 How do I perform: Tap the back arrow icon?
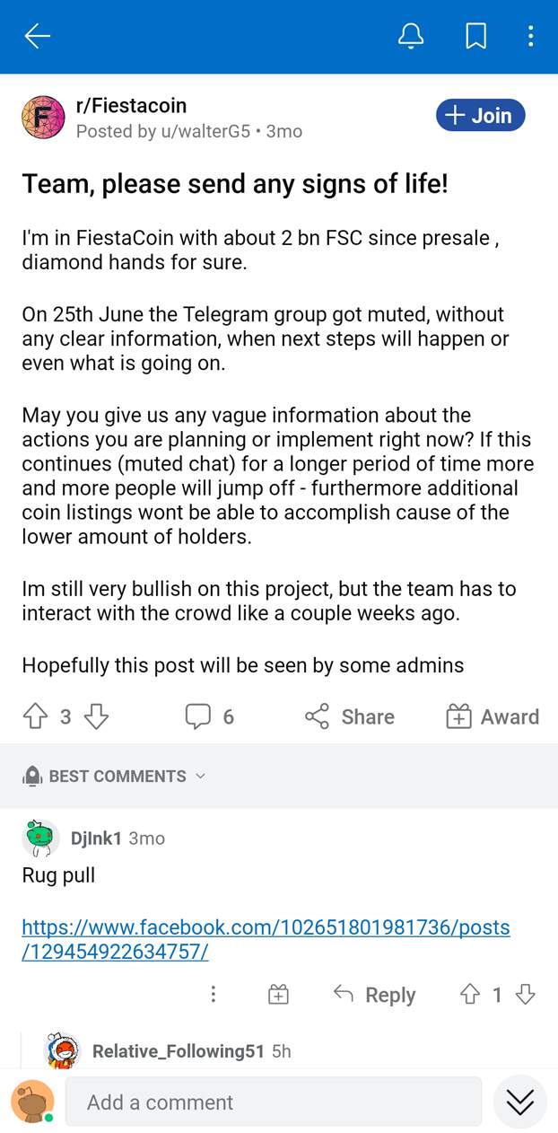(38, 36)
